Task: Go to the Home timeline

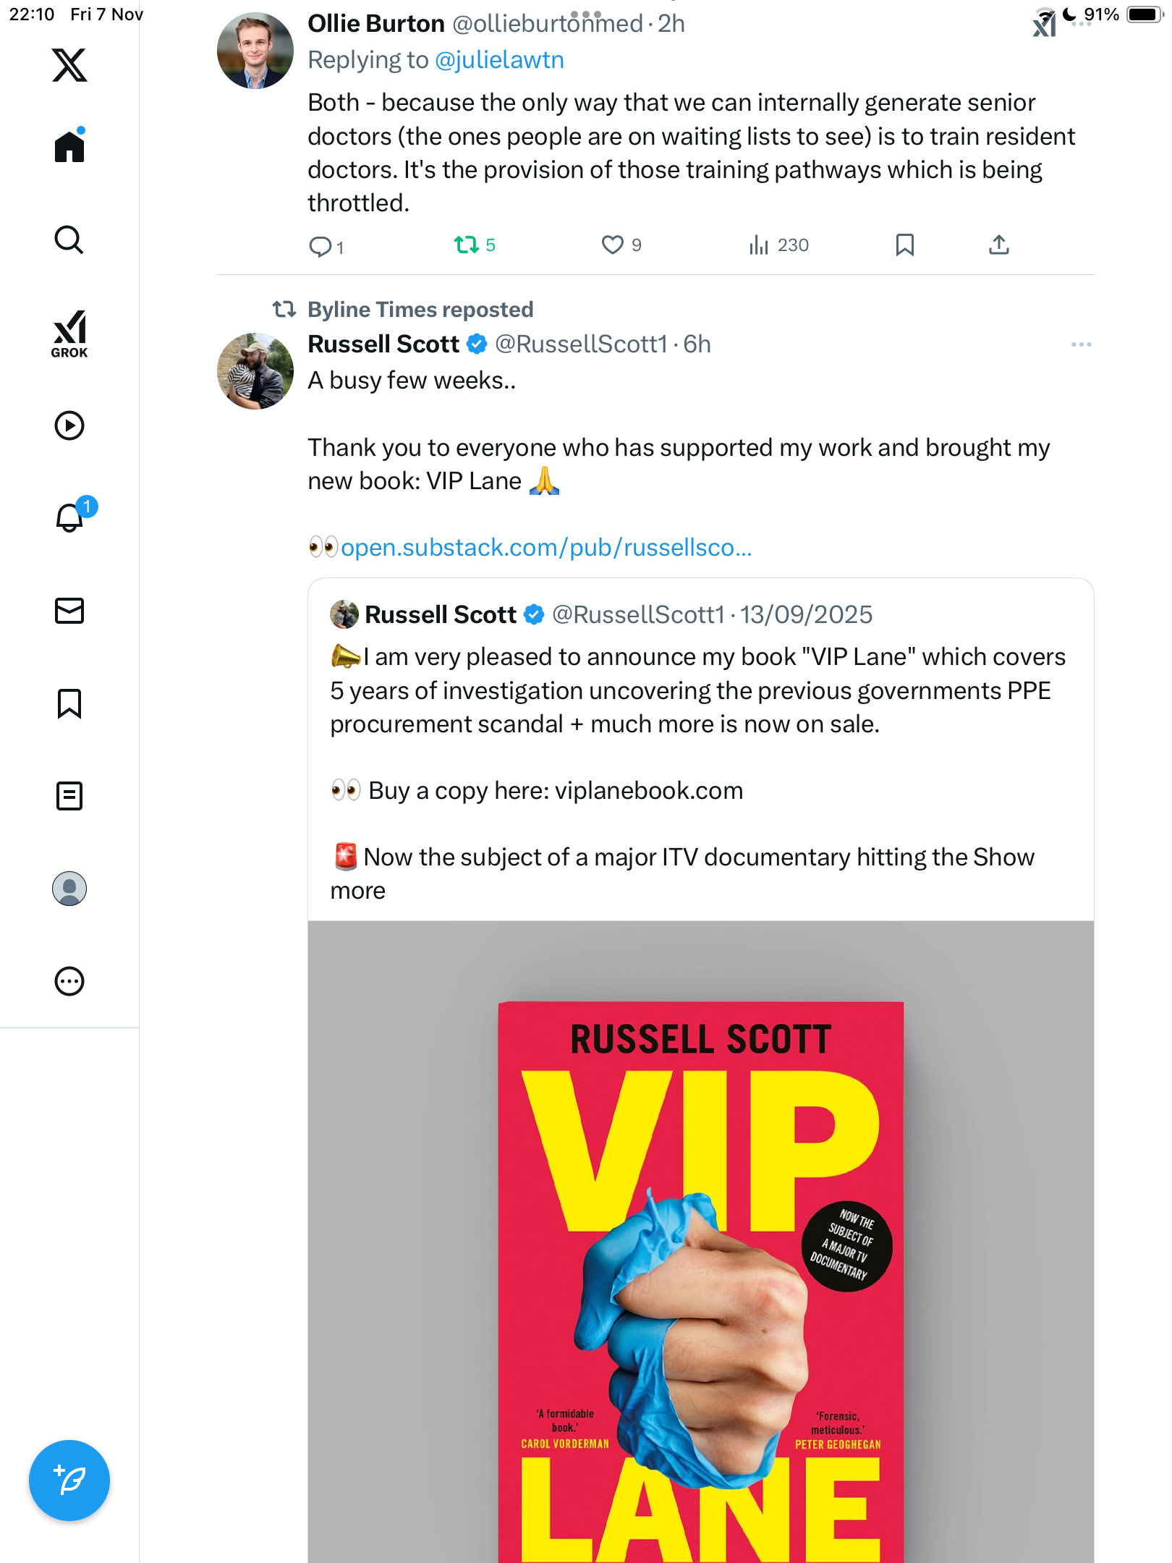Action: [69, 147]
